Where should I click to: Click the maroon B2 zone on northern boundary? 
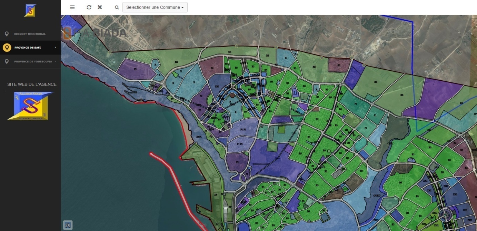click(x=339, y=64)
